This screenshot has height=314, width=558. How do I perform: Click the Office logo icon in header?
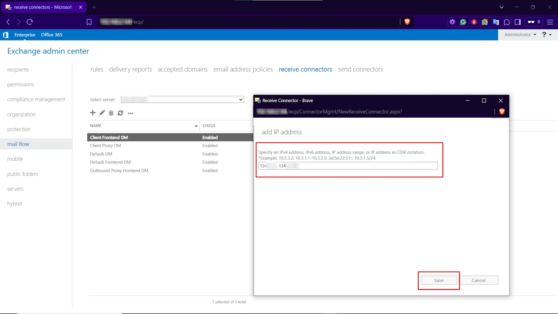6,35
